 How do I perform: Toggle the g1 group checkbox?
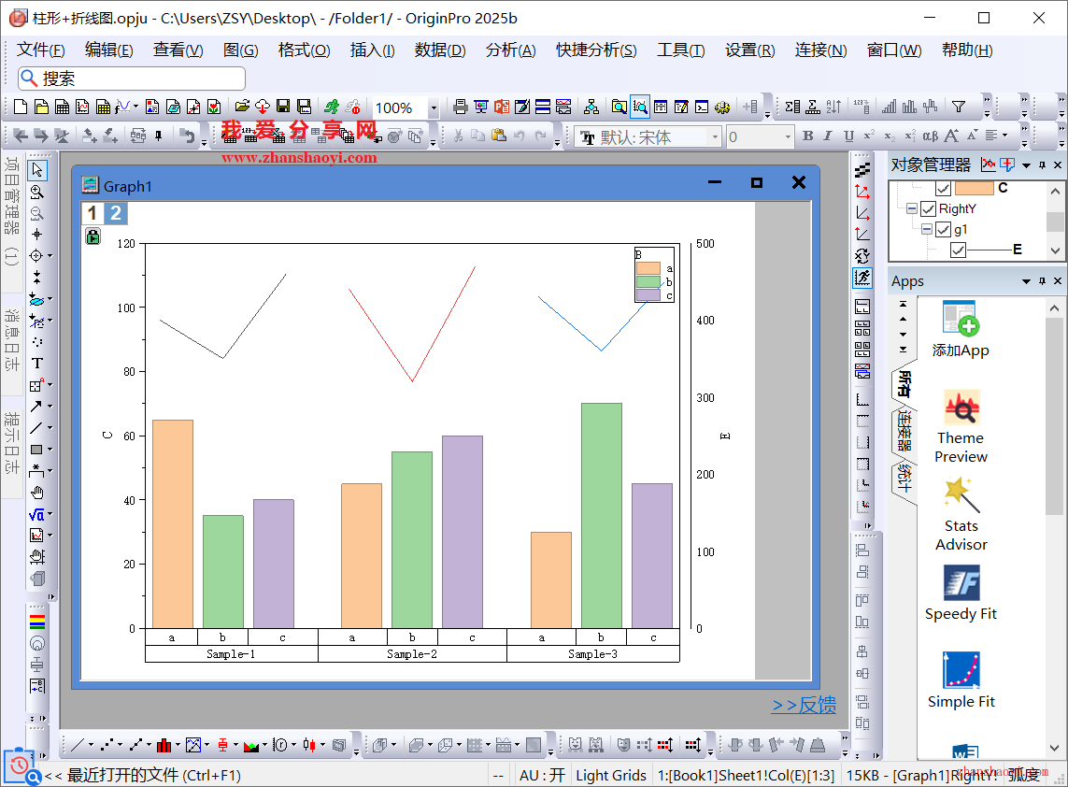coord(943,229)
